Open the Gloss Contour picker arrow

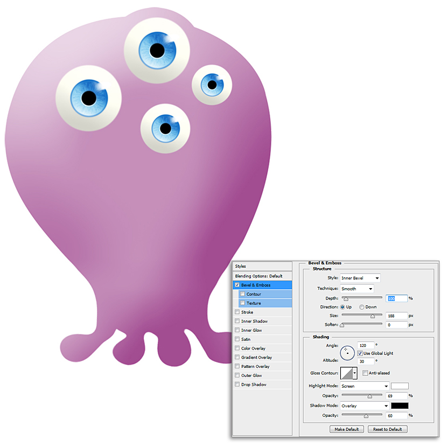354,373
